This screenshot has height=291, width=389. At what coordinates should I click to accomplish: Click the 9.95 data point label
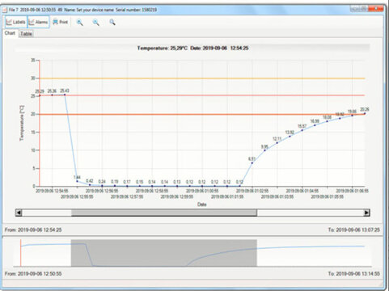pos(264,146)
